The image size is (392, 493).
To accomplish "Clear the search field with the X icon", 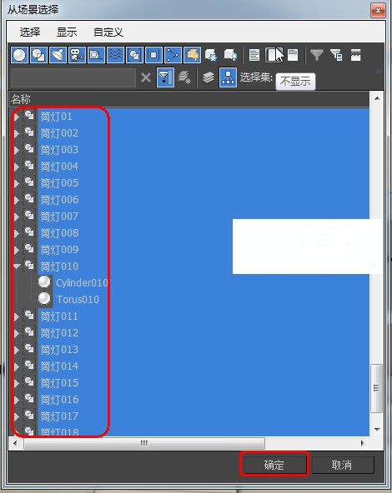I will point(146,77).
